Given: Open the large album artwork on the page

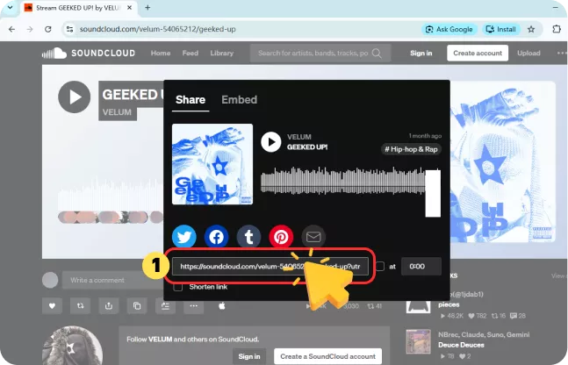Looking at the screenshot, I should click(x=503, y=161).
